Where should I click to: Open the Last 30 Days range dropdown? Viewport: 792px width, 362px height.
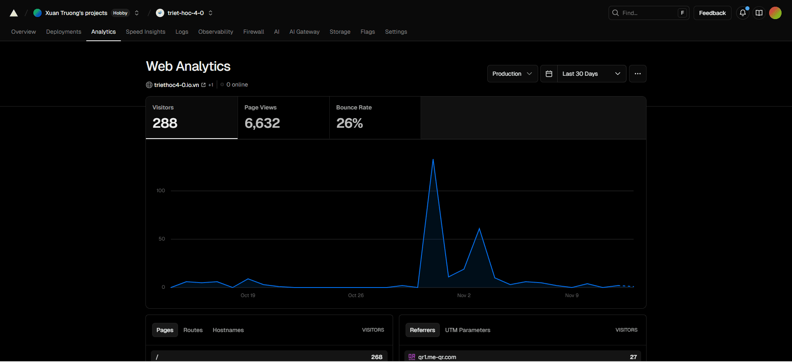591,74
